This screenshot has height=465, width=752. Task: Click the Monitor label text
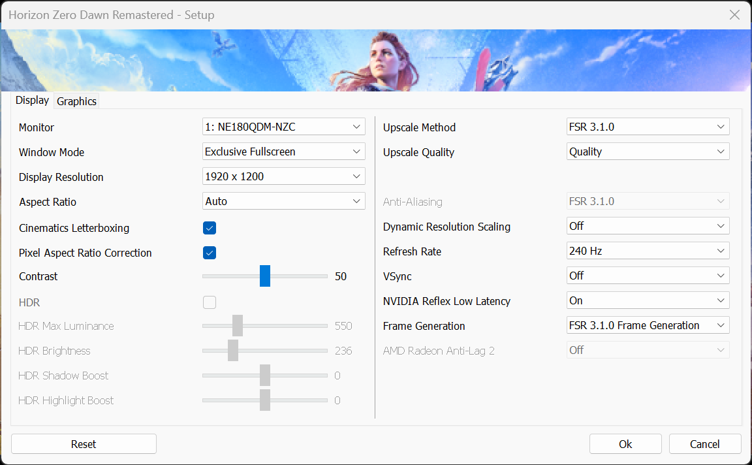tap(37, 127)
